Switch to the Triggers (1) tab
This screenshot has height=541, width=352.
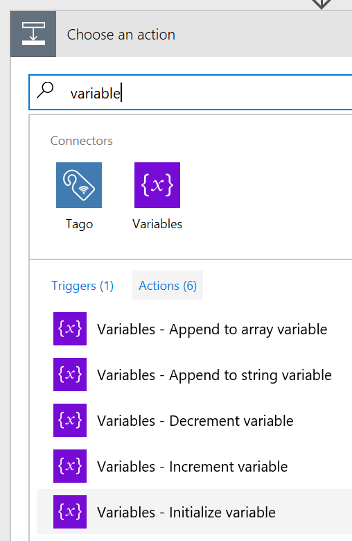[82, 286]
